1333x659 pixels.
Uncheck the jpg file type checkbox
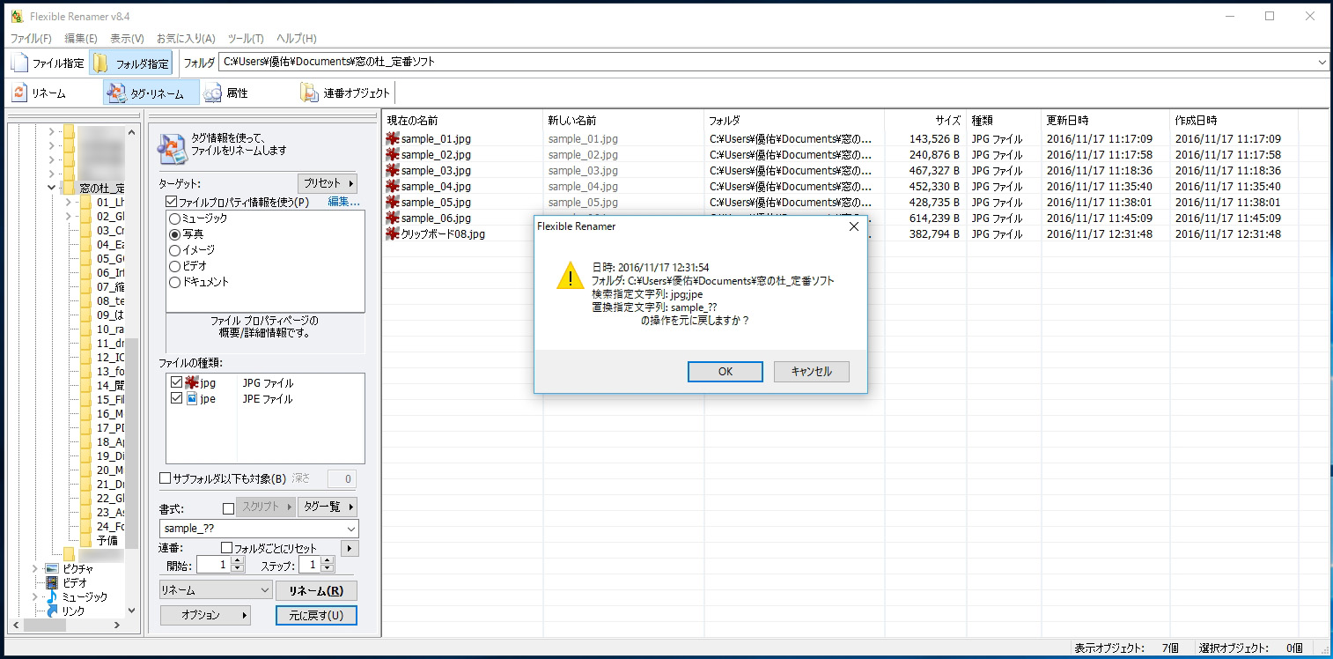coord(177,383)
